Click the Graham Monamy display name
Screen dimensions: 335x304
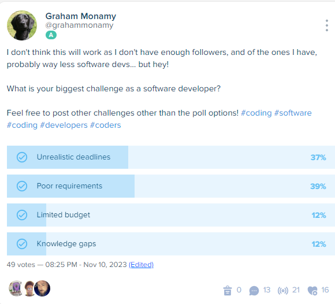click(x=81, y=16)
